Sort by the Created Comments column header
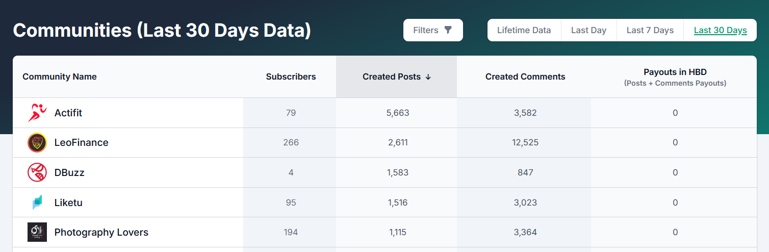 tap(525, 77)
